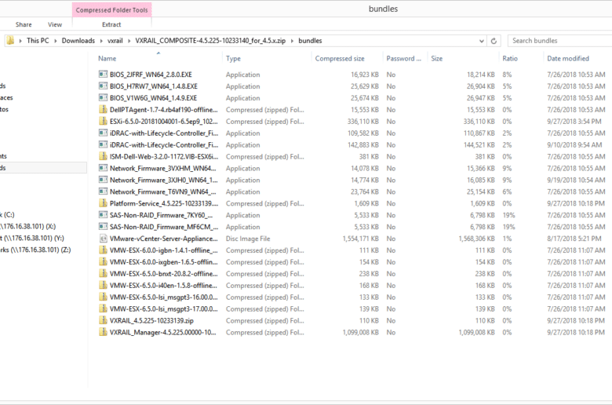Click the VMW-ESX-6.5.0-i40en zipped folder icon
Image resolution: width=612 pixels, height=405 pixels.
pos(103,285)
